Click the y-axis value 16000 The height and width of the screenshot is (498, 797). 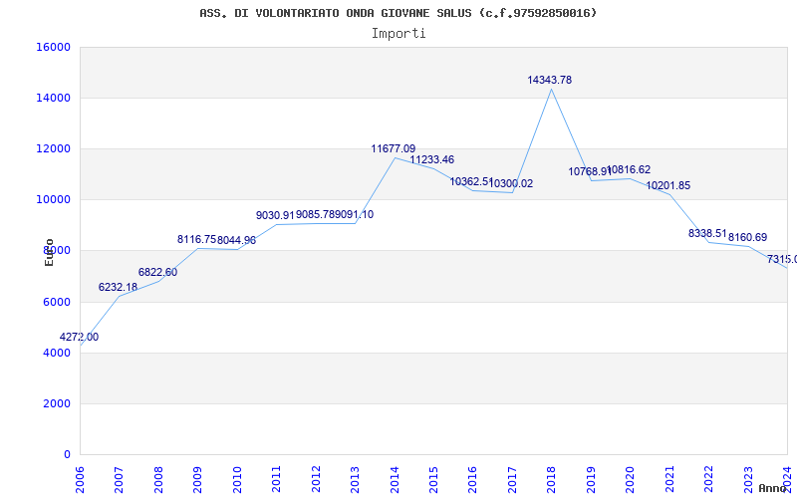[53, 47]
